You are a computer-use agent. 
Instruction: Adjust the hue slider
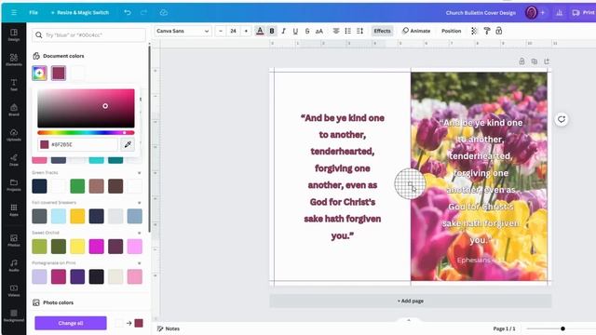click(x=86, y=132)
